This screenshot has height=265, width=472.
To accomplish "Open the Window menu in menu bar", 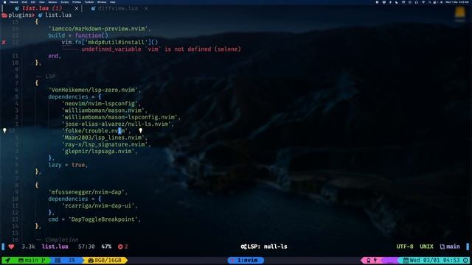I will pyautogui.click(x=102, y=1).
